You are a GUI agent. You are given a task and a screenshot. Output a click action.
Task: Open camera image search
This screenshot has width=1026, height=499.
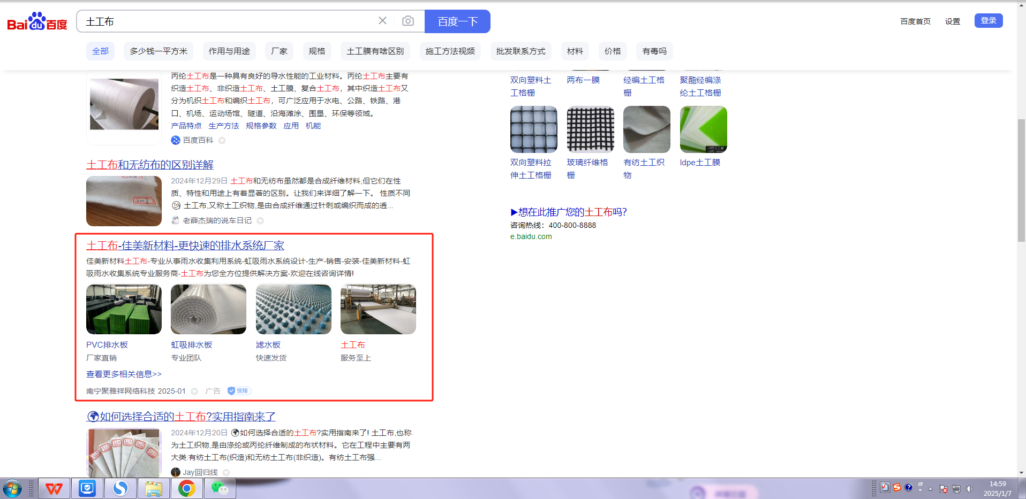(x=408, y=21)
